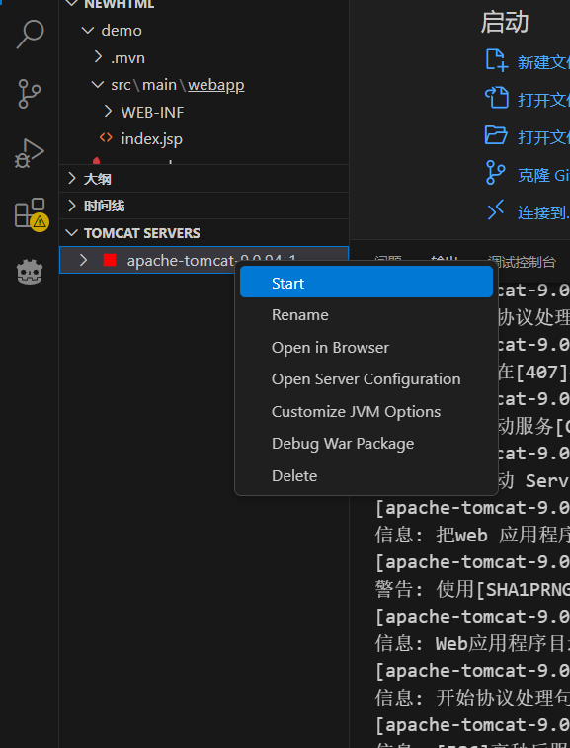
Task: Click the 新建文件 link
Action: [x=543, y=62]
